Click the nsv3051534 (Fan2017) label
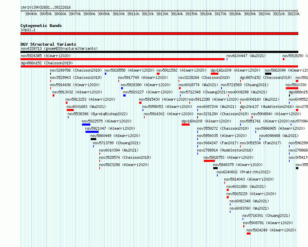308x247 pixels. click(261, 143)
